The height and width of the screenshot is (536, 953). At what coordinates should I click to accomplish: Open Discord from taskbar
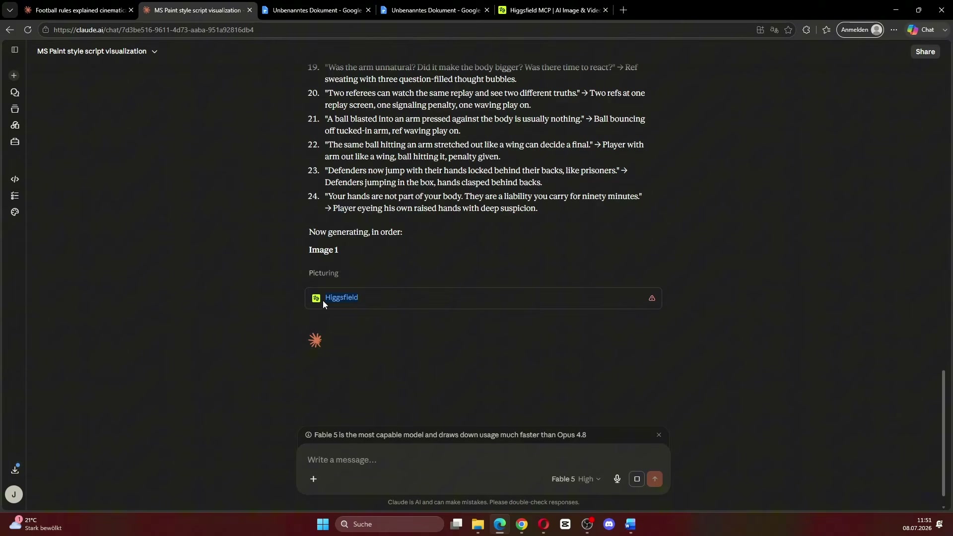pos(609,524)
